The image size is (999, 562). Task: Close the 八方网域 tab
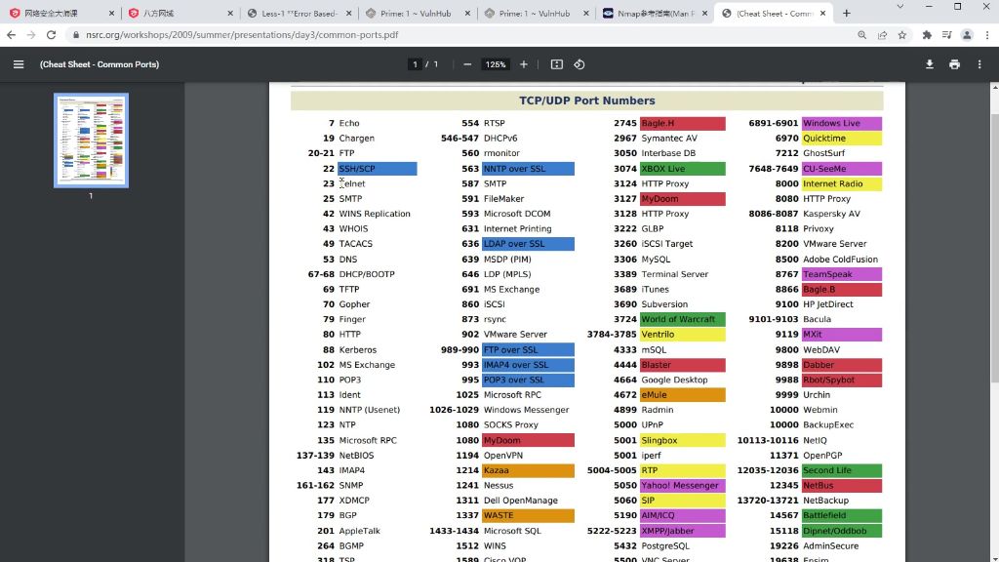(230, 13)
